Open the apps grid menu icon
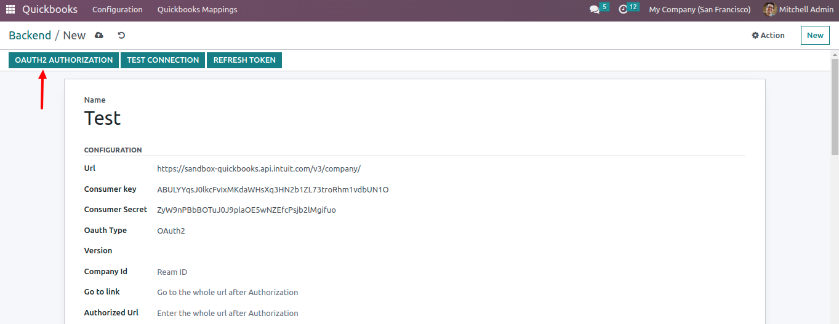The width and height of the screenshot is (839, 324). tap(10, 9)
